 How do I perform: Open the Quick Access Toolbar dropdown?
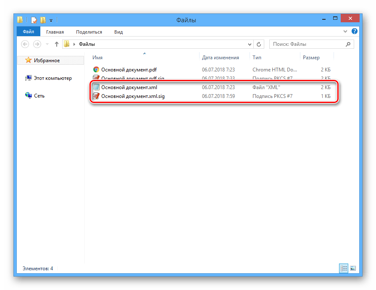(x=51, y=20)
